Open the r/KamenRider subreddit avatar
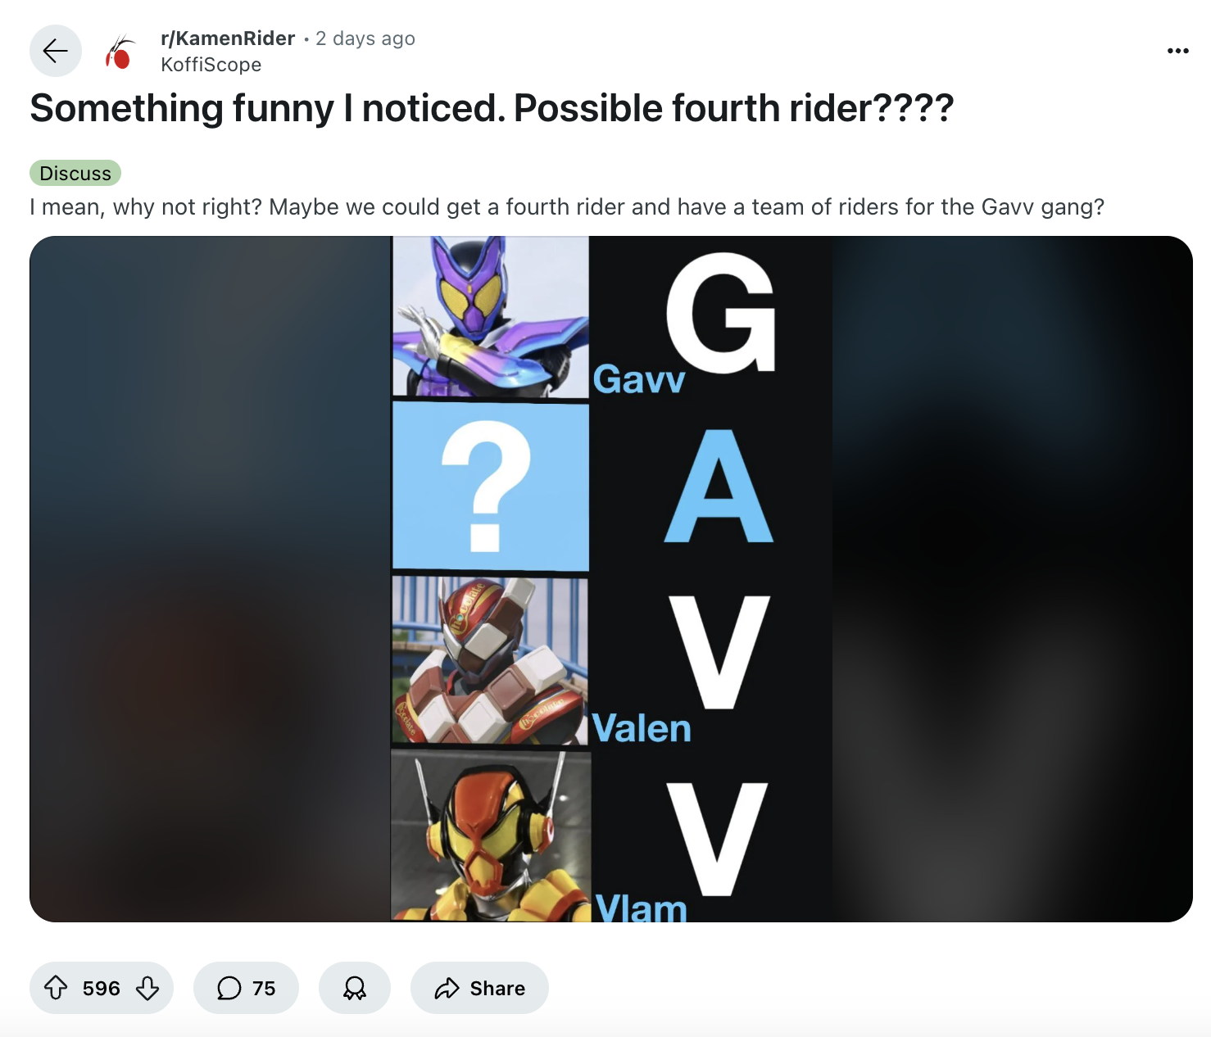Viewport: 1211px width, 1037px height. 120,52
